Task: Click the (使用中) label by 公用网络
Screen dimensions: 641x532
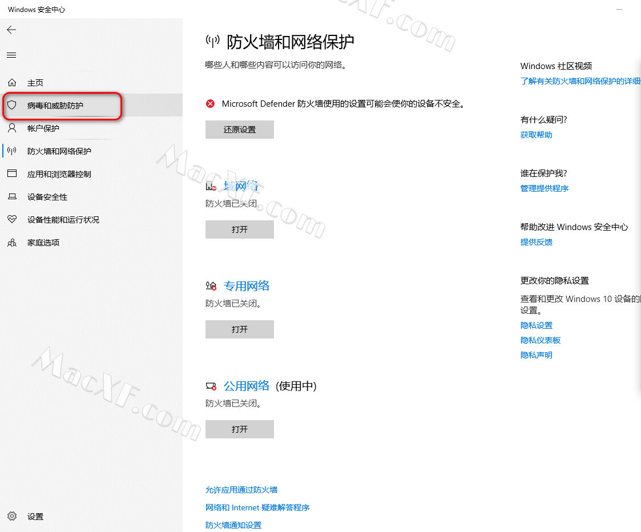Action: (296, 386)
